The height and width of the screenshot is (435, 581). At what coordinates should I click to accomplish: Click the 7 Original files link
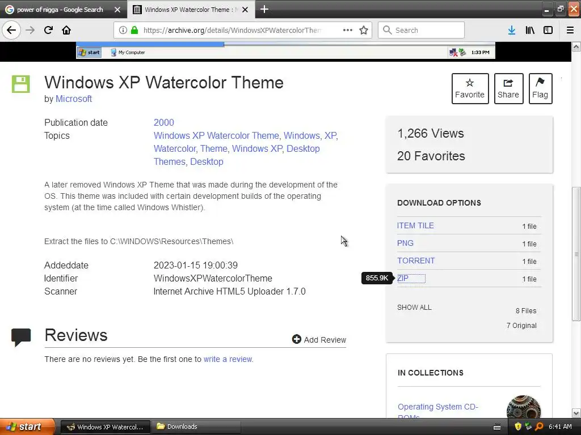pyautogui.click(x=521, y=326)
